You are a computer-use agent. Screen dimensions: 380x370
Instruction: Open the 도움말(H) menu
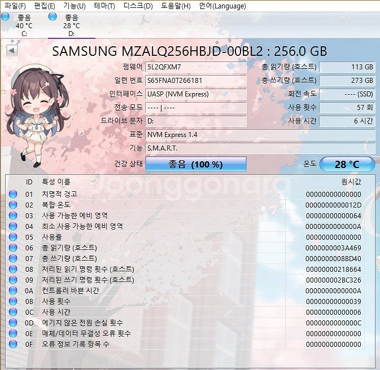pyautogui.click(x=176, y=6)
